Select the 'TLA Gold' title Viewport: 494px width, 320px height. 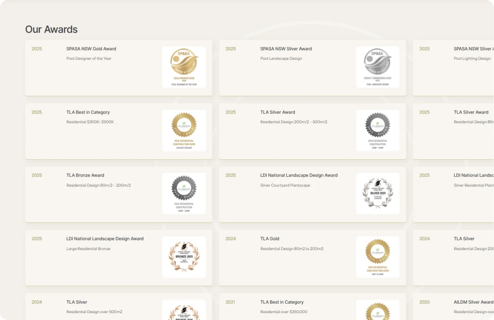click(270, 239)
